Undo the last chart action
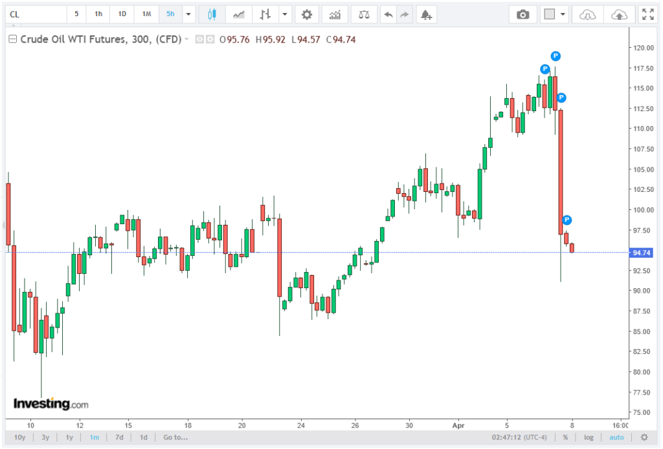The height and width of the screenshot is (449, 663). point(387,14)
